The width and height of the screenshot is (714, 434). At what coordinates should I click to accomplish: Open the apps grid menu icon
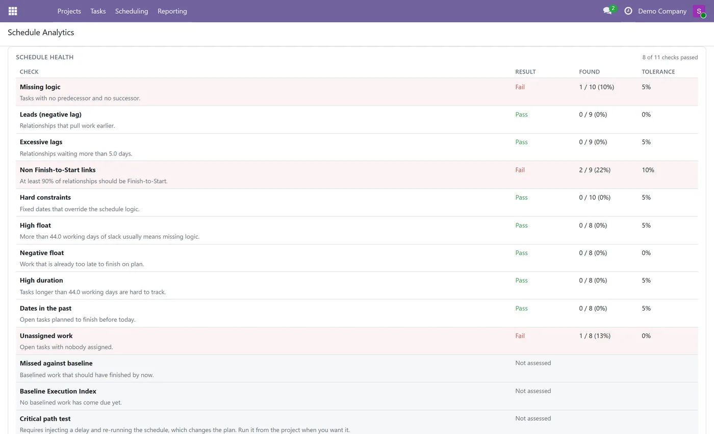pos(13,11)
